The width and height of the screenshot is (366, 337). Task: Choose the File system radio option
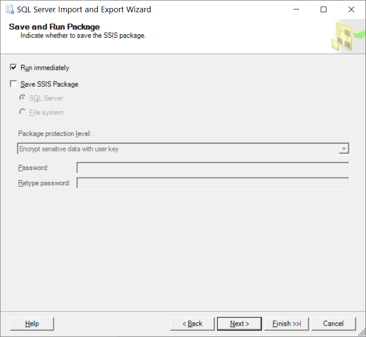click(x=23, y=112)
